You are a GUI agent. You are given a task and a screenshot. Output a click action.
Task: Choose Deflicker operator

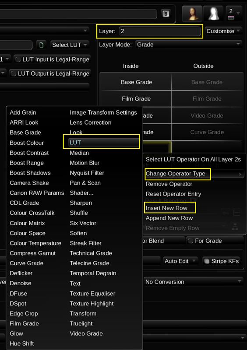tap(21, 273)
